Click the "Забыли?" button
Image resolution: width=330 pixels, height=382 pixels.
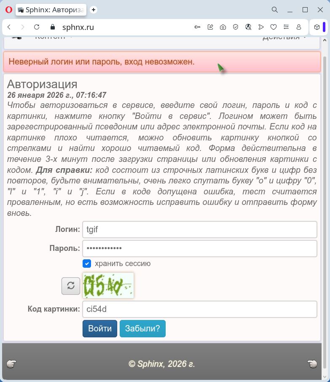(142, 329)
